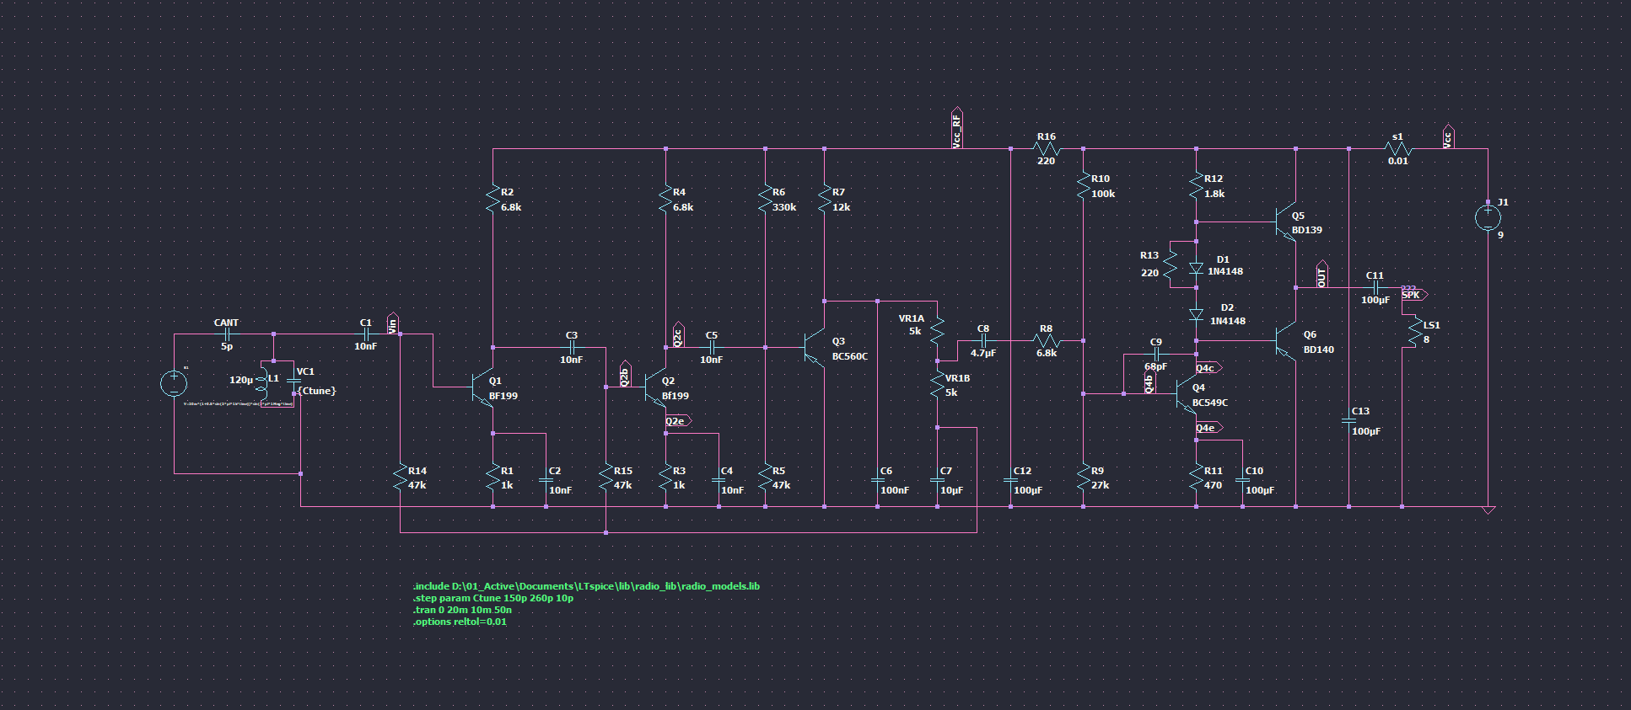Click the .step param Ctune directive
Image resolution: width=1631 pixels, height=710 pixels.
(493, 598)
